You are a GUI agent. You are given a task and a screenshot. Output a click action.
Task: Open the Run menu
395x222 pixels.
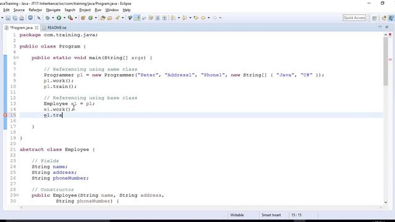pyautogui.click(x=98, y=10)
